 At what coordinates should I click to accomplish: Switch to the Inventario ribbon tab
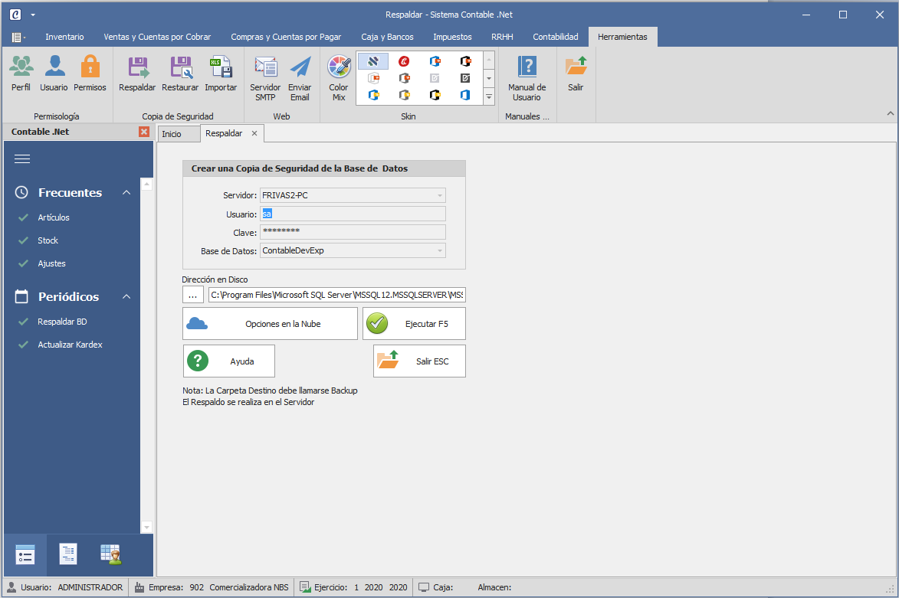tap(65, 37)
